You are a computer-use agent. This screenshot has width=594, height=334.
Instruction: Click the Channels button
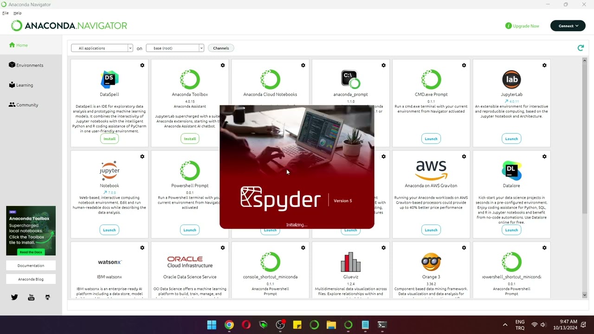tap(221, 48)
